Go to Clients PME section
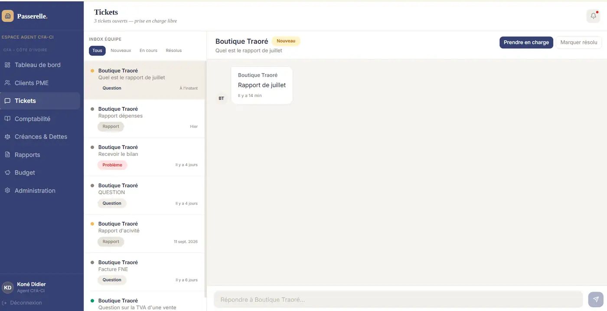The height and width of the screenshot is (311, 607). (x=40, y=83)
